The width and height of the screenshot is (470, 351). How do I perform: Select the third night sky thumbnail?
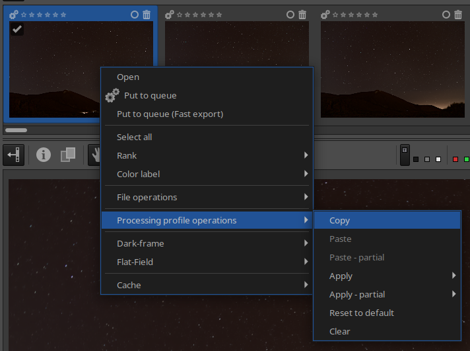click(393, 69)
